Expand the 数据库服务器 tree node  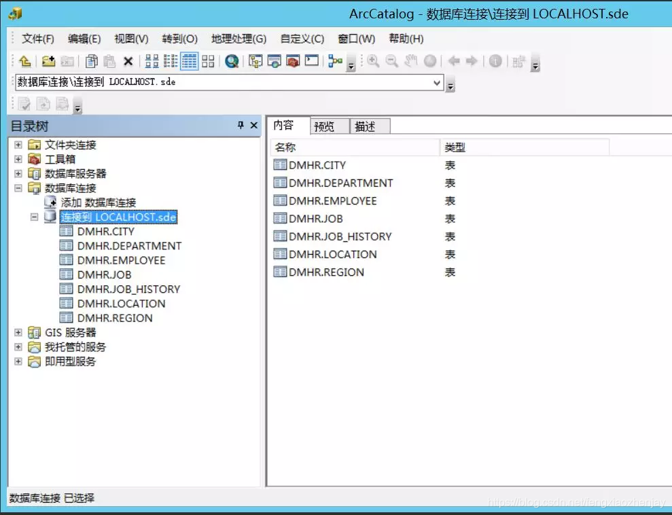[x=18, y=173]
